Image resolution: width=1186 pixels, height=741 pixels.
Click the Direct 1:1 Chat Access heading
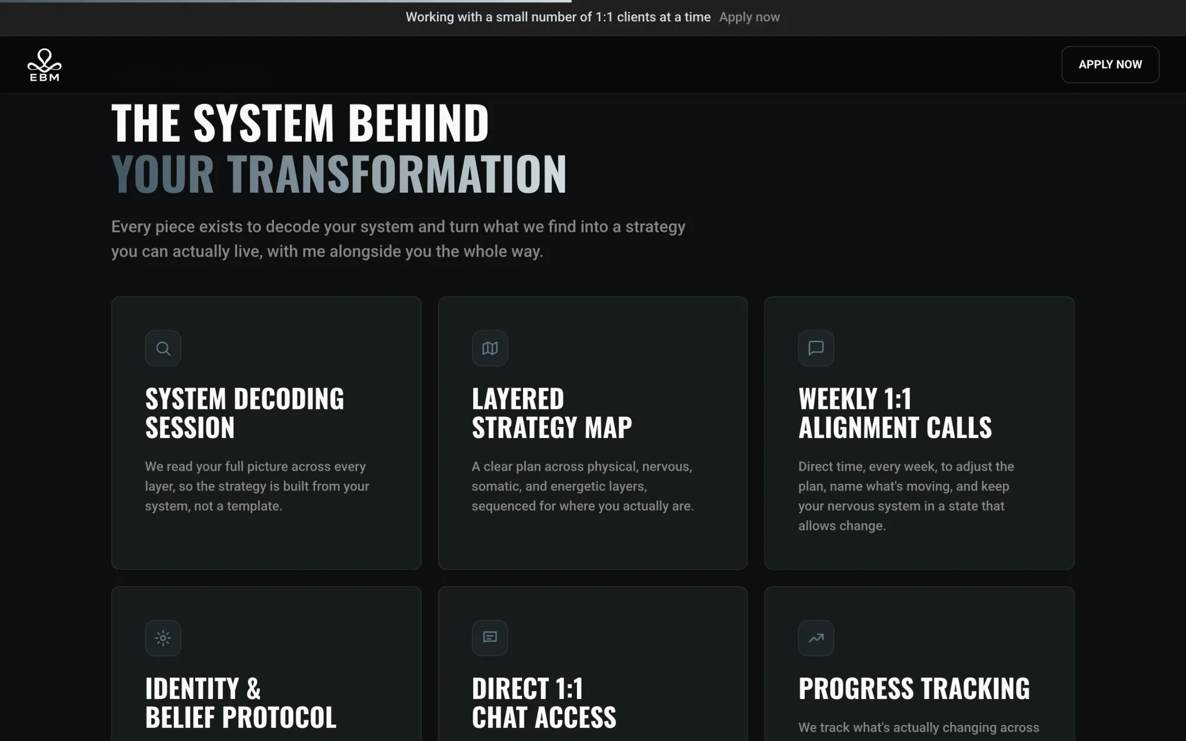544,703
